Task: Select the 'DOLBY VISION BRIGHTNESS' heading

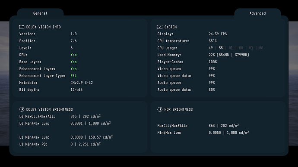Action: 49,109
